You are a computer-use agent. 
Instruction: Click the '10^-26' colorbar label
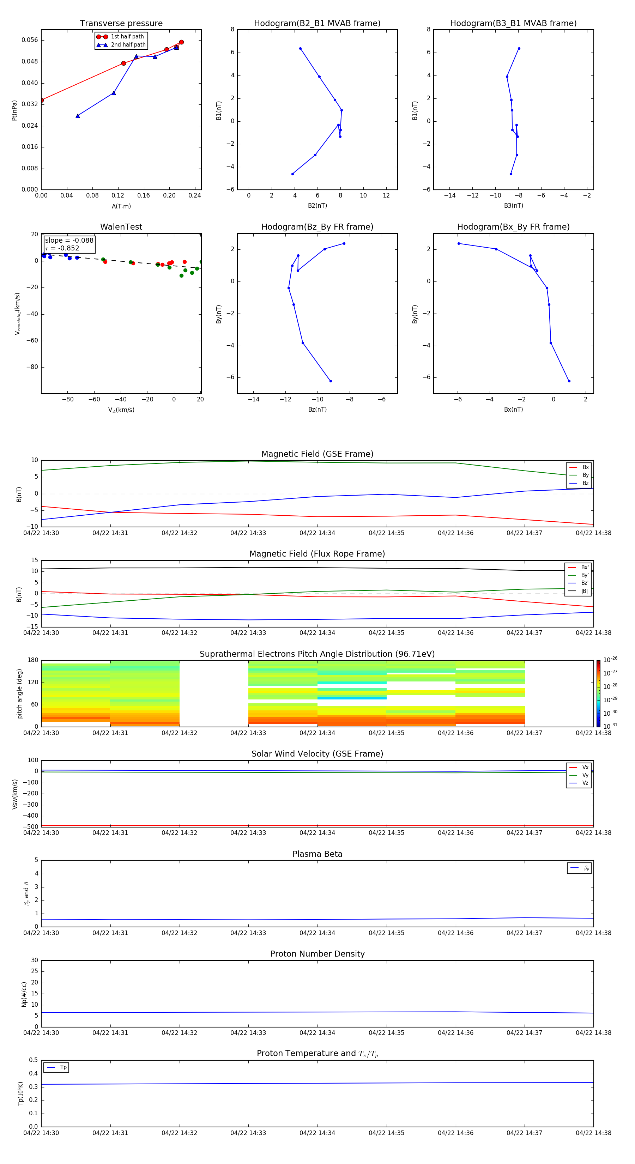(610, 660)
